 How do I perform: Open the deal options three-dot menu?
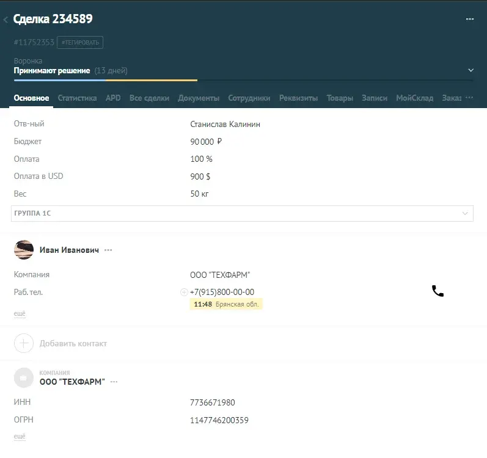tap(470, 19)
